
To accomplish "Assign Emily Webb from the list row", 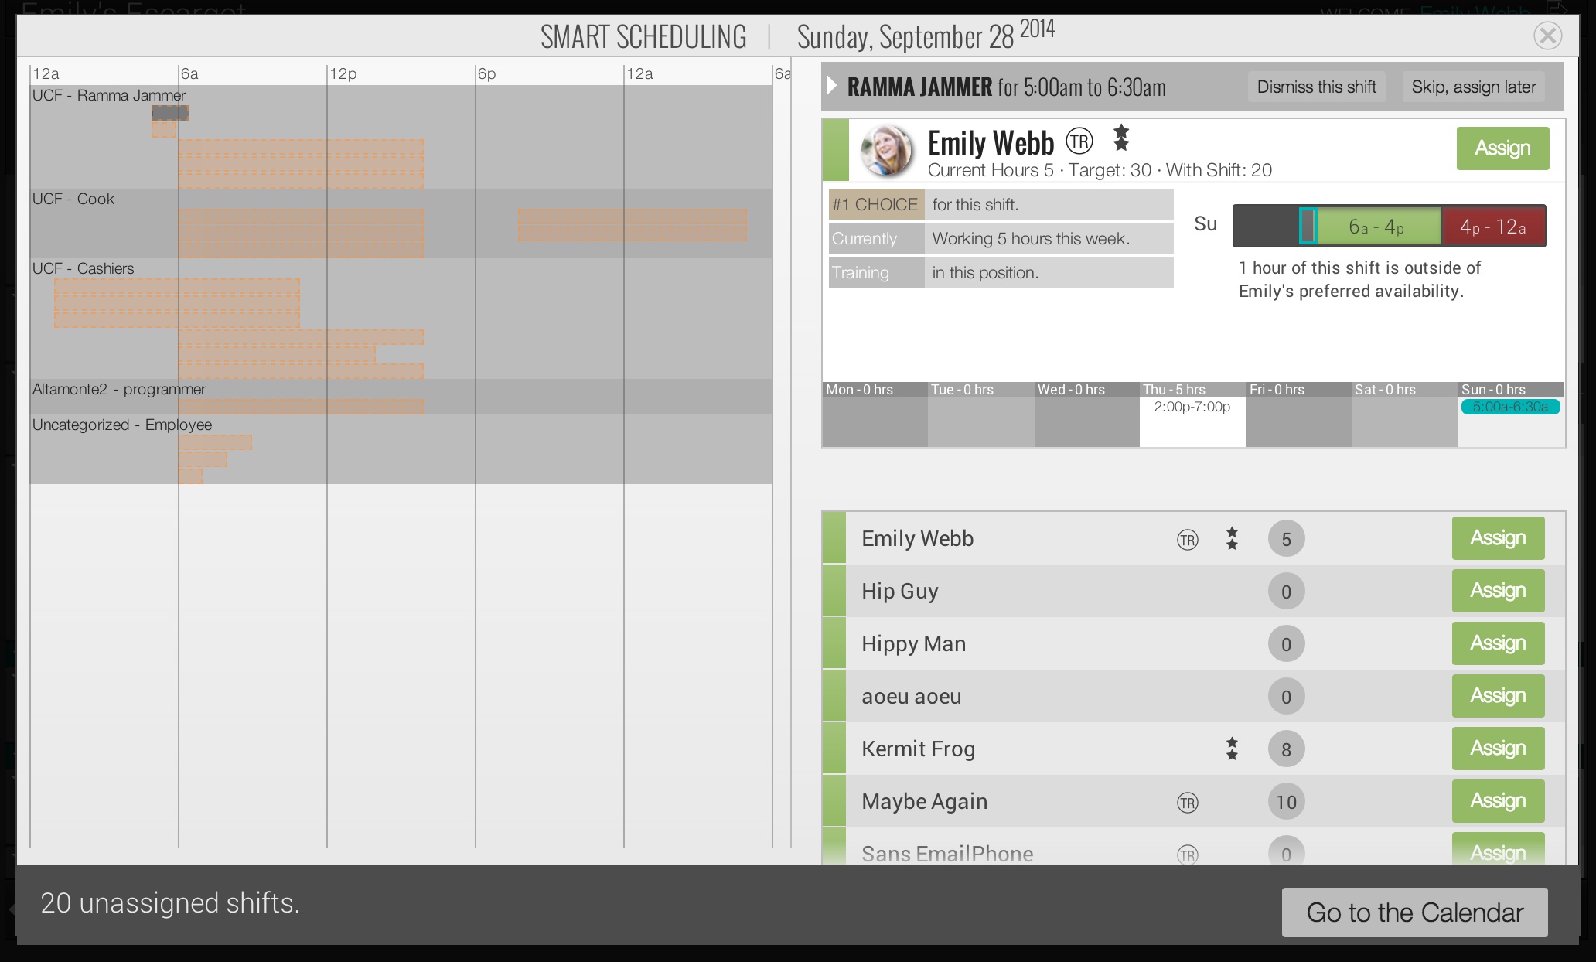I will [1498, 538].
